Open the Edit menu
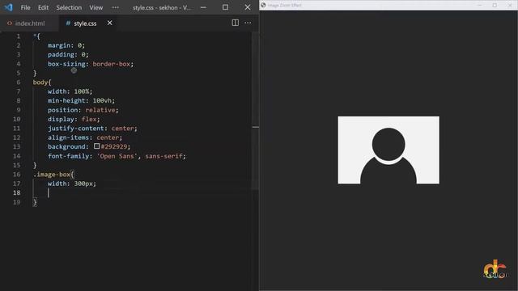This screenshot has width=518, height=291. tap(43, 7)
